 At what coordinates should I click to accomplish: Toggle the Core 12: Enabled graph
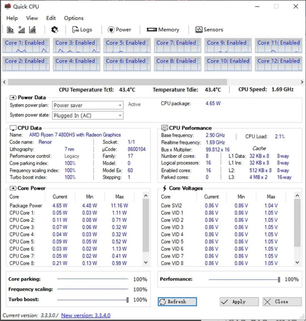279,64
